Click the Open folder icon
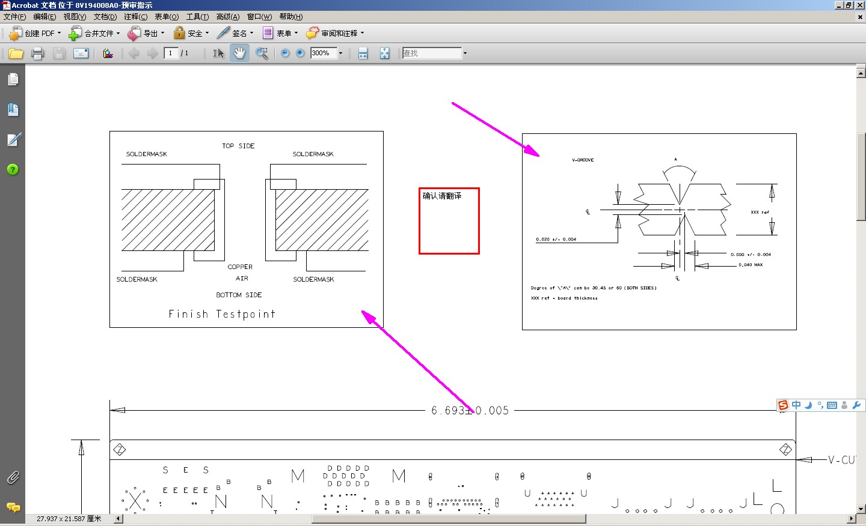 coord(16,53)
